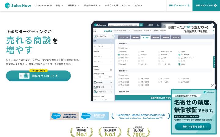
Task: Click the 企業情報 icon in the sidebar
Action: pyautogui.click(x=95, y=82)
